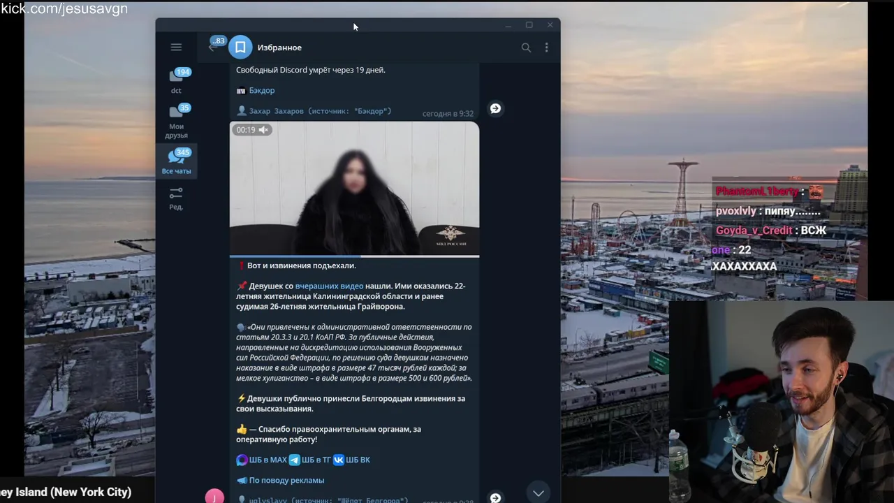894x503 pixels.
Task: Click the XAXAXXAXA chat message
Action: click(744, 266)
